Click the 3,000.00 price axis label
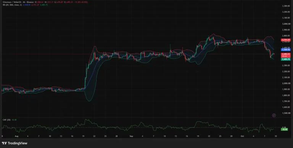The width and height of the screenshot is (293, 148). pos(286,24)
